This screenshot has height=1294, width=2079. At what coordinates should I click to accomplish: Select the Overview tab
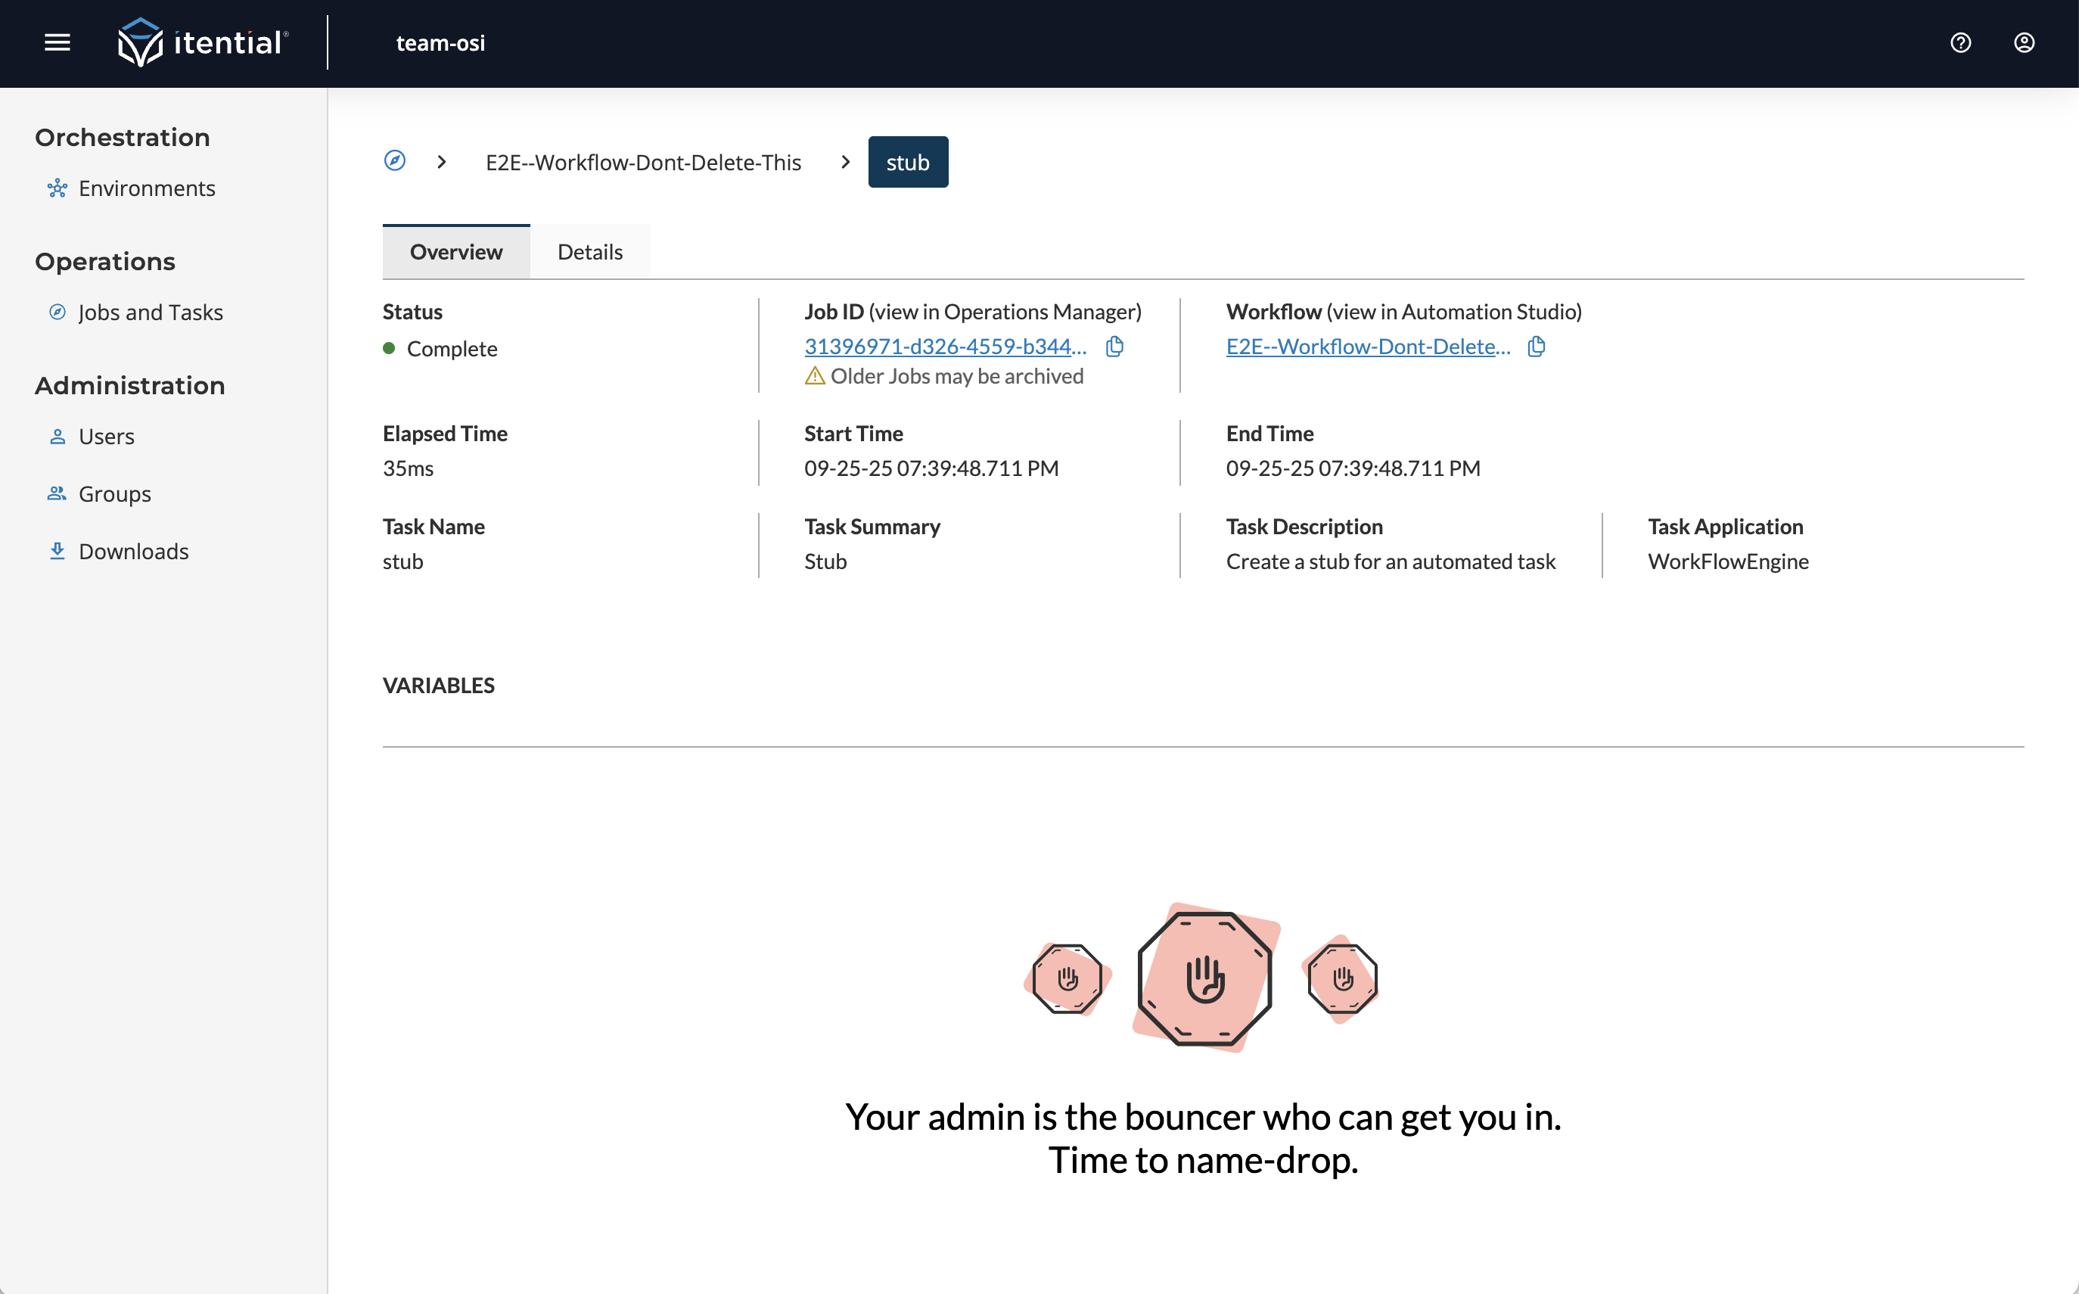pyautogui.click(x=456, y=251)
